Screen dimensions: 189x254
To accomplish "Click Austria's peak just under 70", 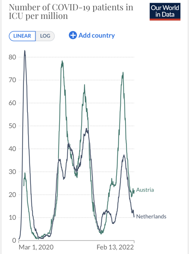I will coord(84,85).
